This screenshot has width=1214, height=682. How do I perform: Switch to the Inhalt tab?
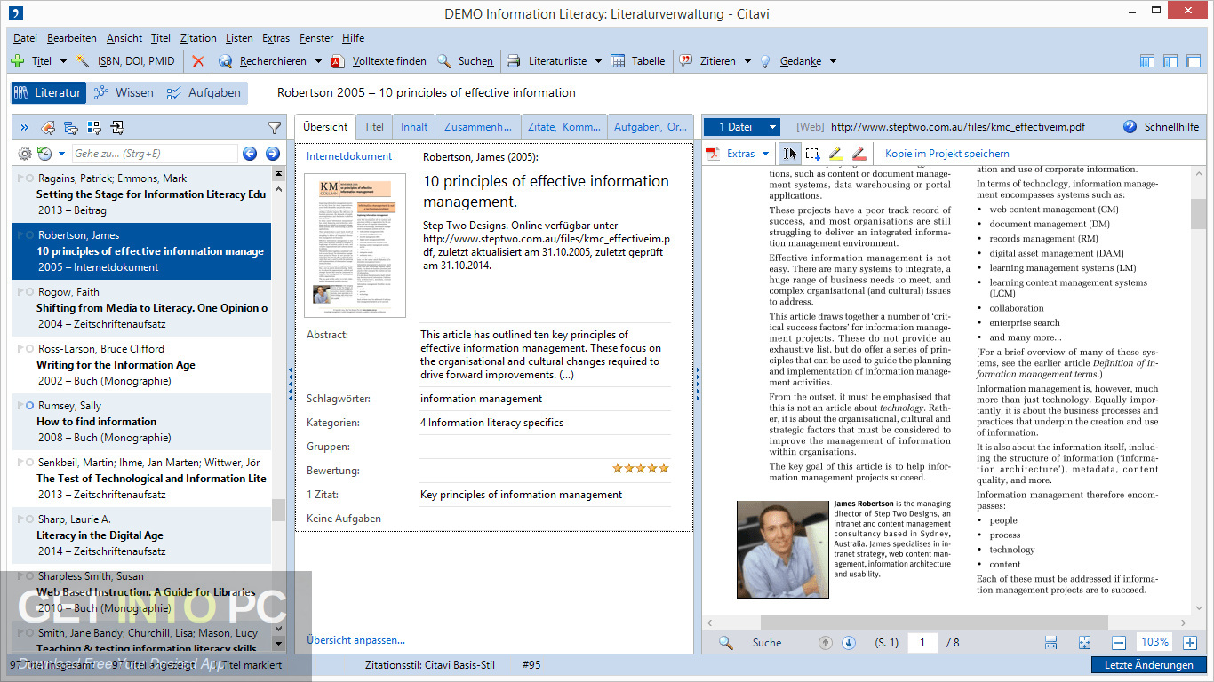tap(414, 127)
